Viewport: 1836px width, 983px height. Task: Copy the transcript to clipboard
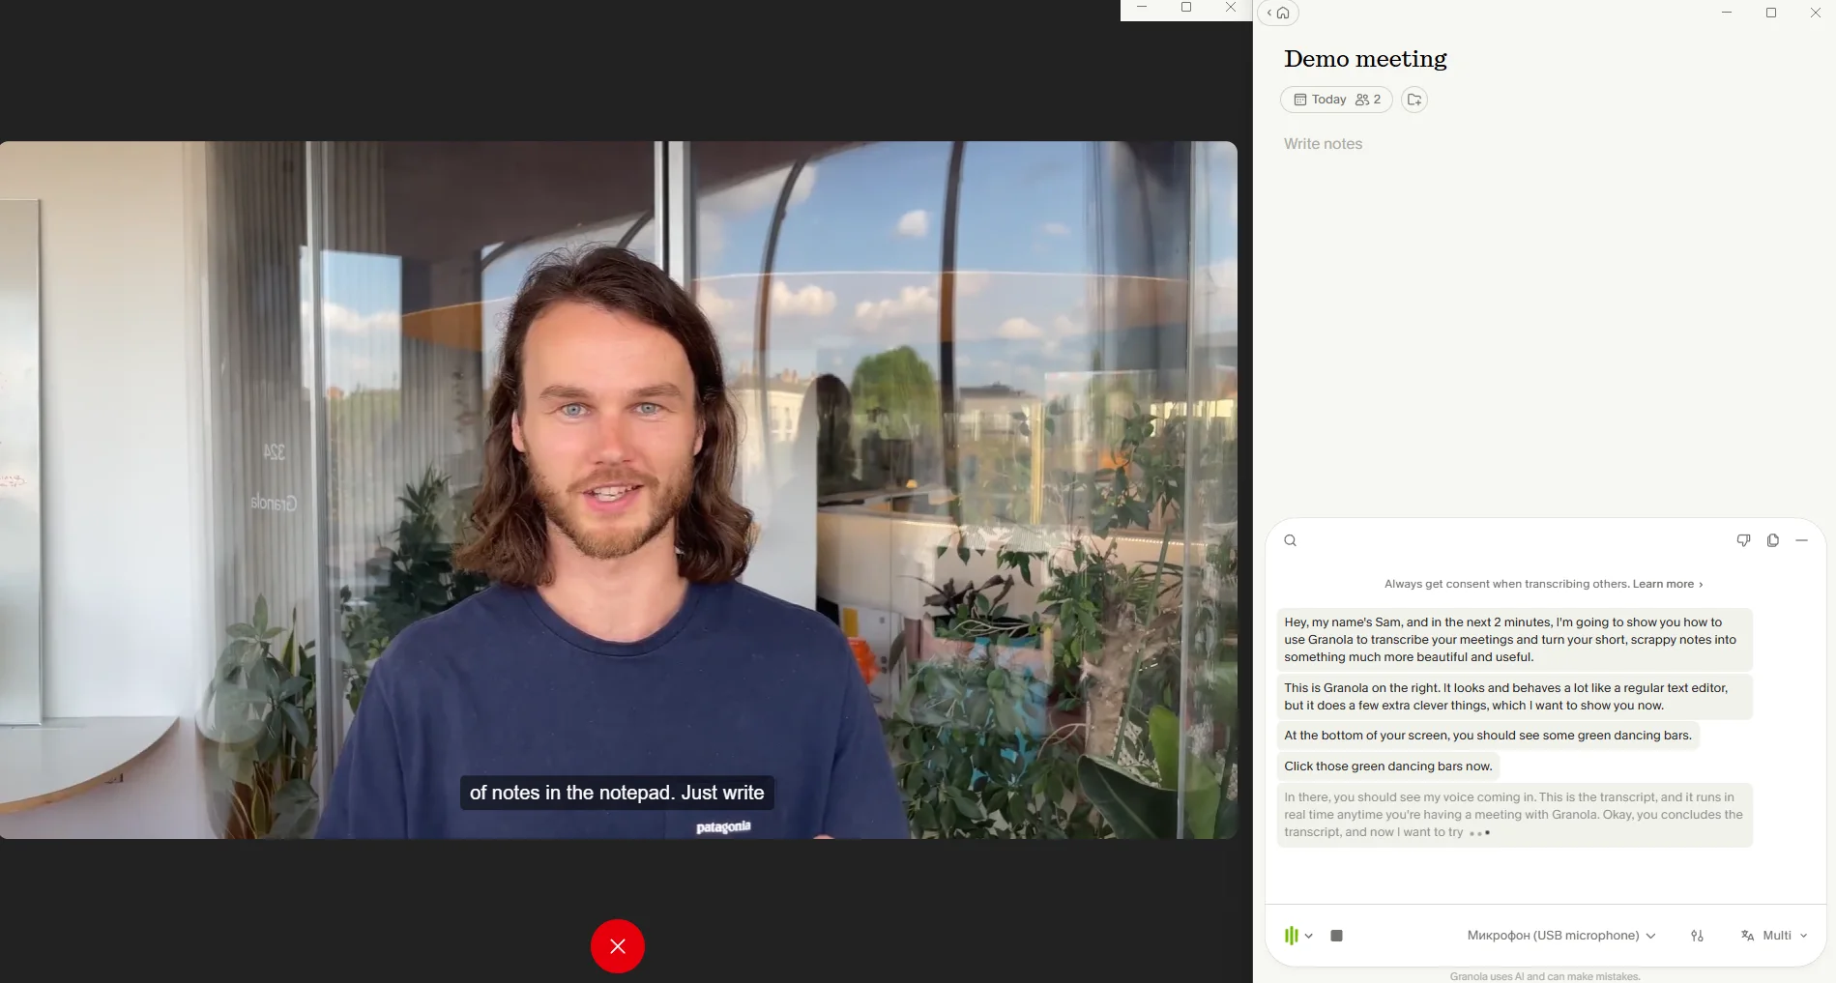(1772, 540)
